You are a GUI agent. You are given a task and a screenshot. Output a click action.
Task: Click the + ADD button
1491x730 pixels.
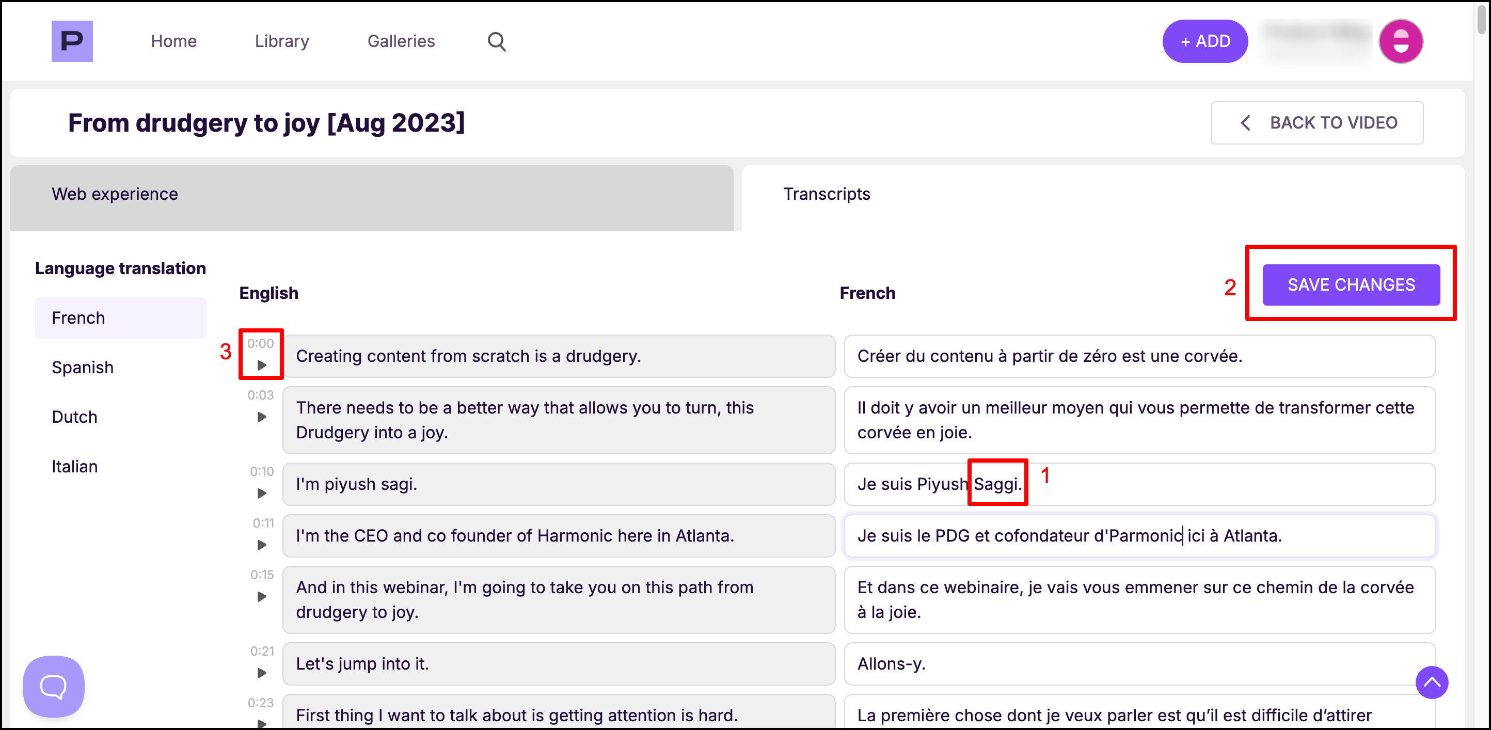pyautogui.click(x=1204, y=42)
